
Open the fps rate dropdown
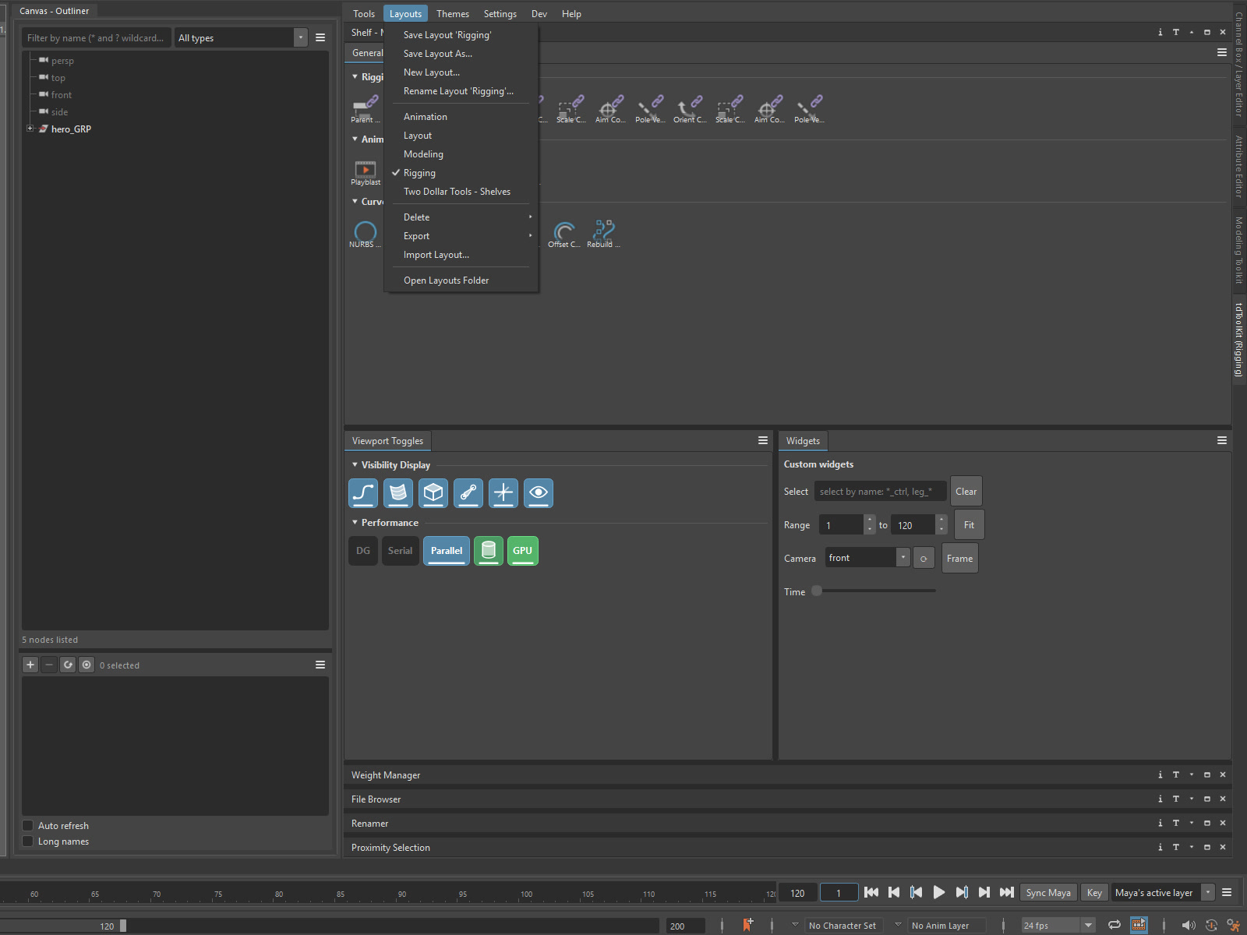pos(1058,926)
